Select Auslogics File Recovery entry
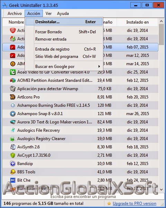This screenshot has width=166, height=208. tap(80, 130)
